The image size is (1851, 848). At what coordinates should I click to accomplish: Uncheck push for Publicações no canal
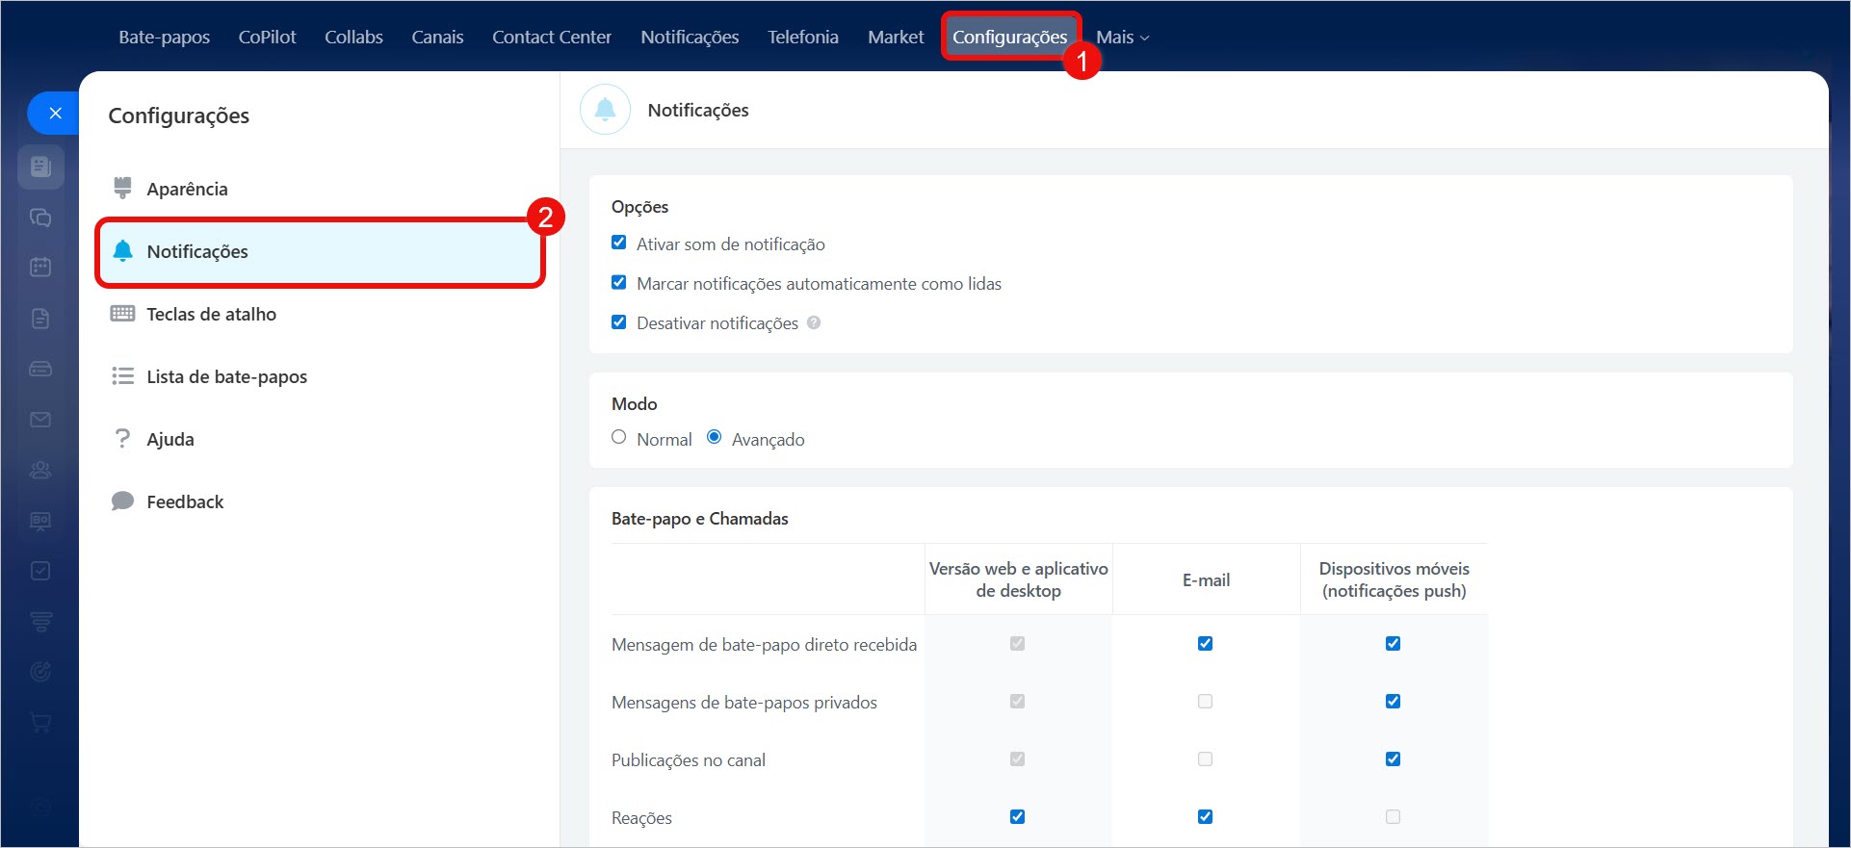[1393, 758]
